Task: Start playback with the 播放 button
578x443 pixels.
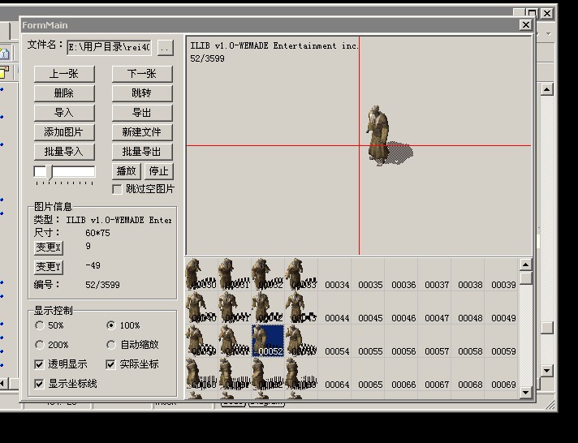Action: coord(127,171)
